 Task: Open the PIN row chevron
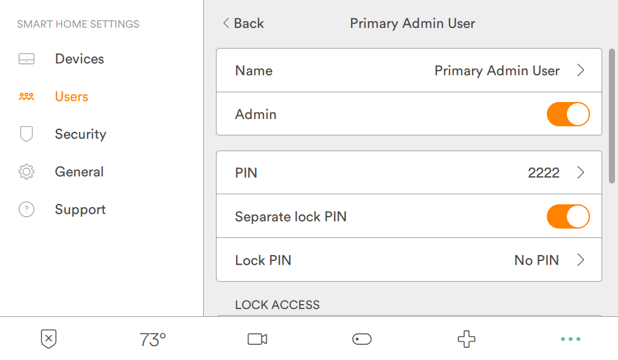pyautogui.click(x=581, y=173)
